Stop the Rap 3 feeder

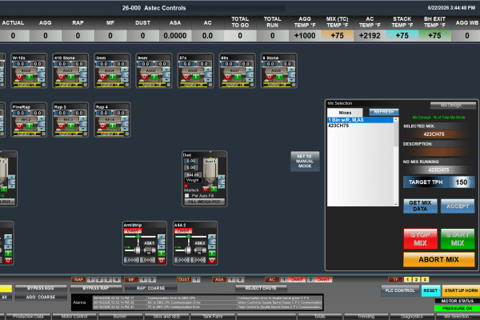(62, 126)
